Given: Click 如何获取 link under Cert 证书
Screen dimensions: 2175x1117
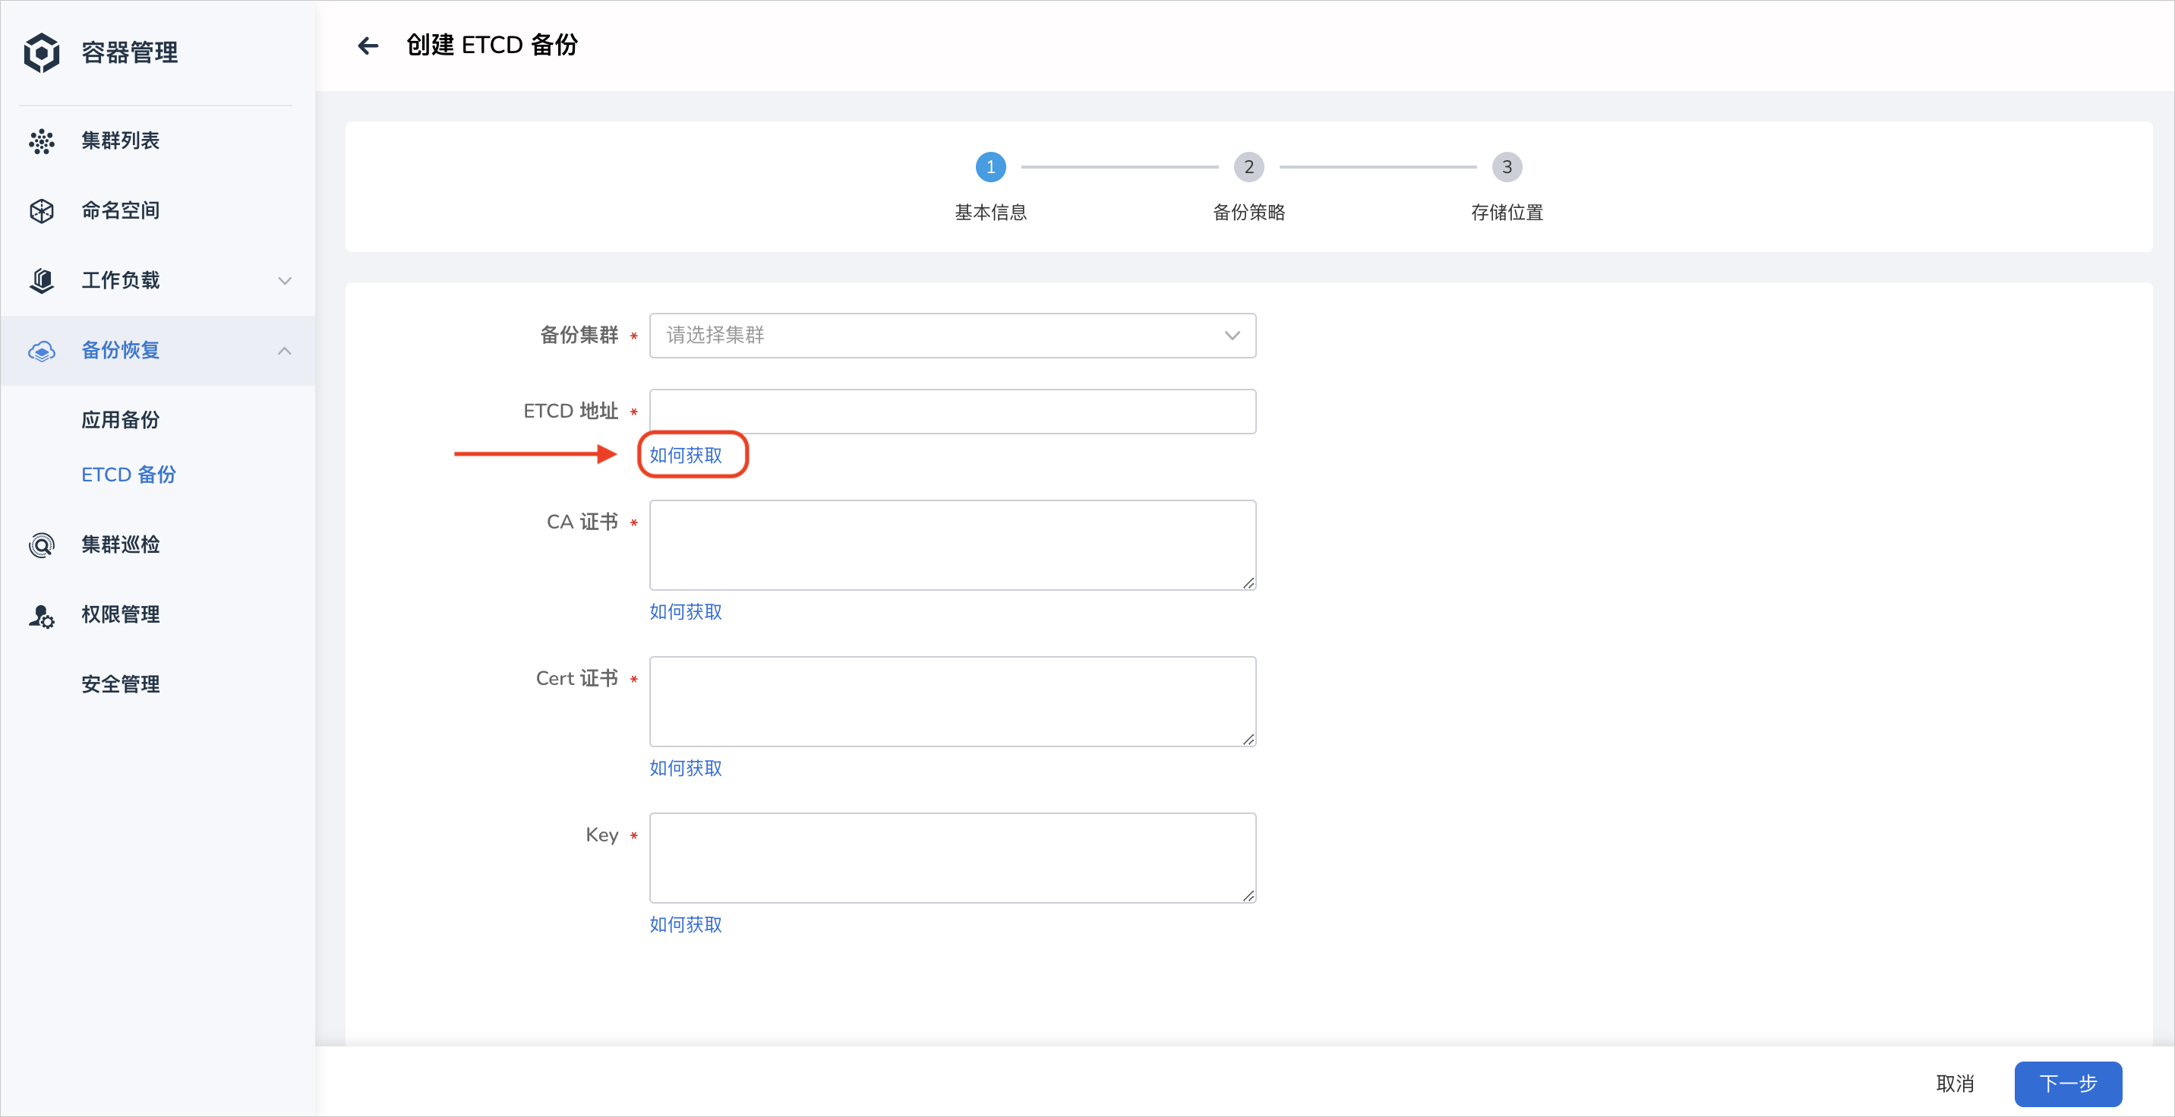Looking at the screenshot, I should (x=686, y=768).
